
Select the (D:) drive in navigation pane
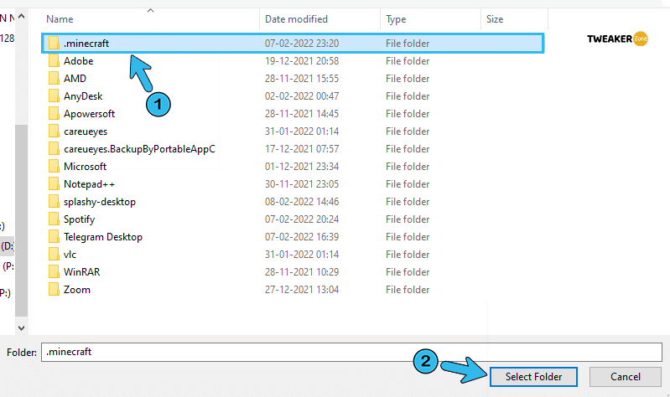point(8,246)
